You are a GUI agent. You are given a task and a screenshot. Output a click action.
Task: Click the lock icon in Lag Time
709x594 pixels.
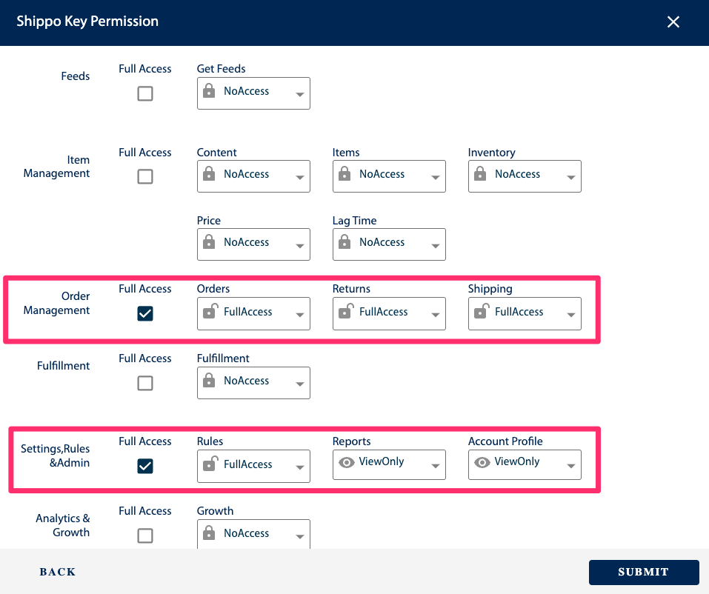tap(345, 243)
